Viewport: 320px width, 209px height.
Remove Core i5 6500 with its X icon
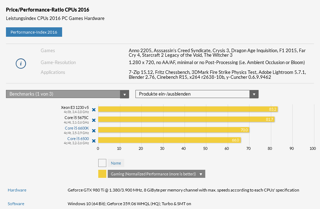click(x=94, y=141)
